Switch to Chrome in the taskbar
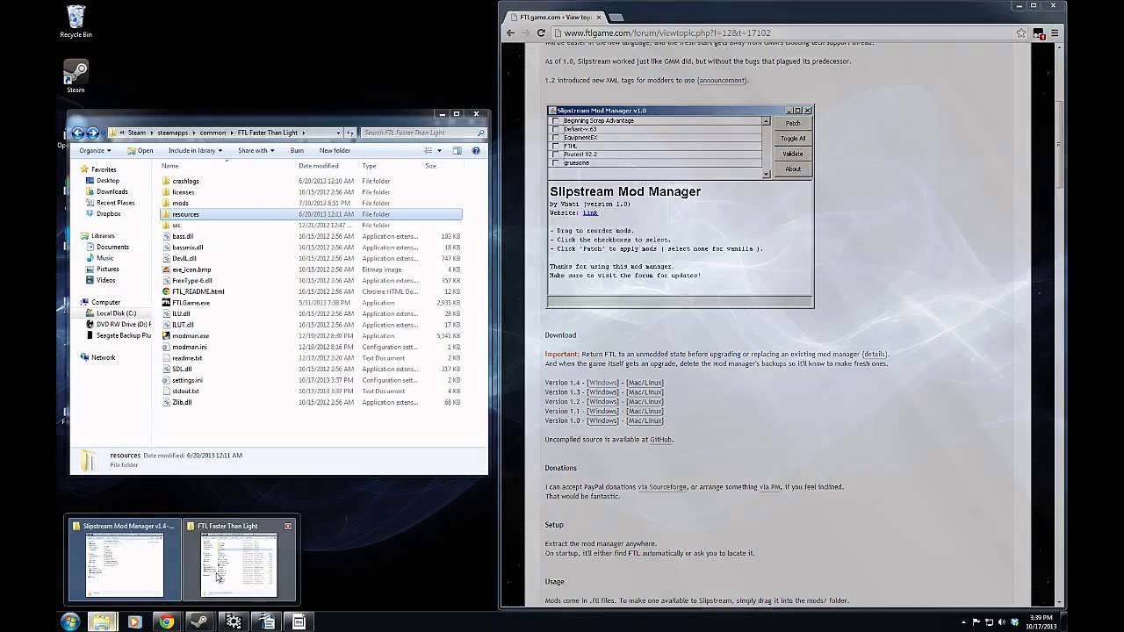 click(x=167, y=621)
